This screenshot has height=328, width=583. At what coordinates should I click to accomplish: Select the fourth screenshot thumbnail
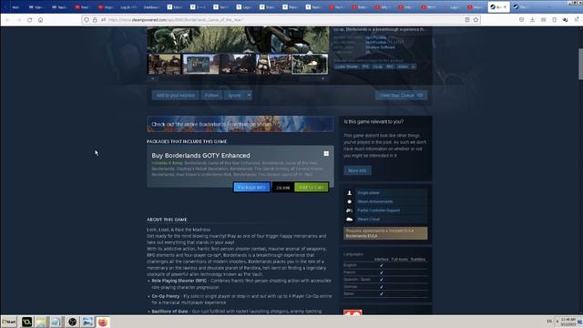[x=273, y=64]
